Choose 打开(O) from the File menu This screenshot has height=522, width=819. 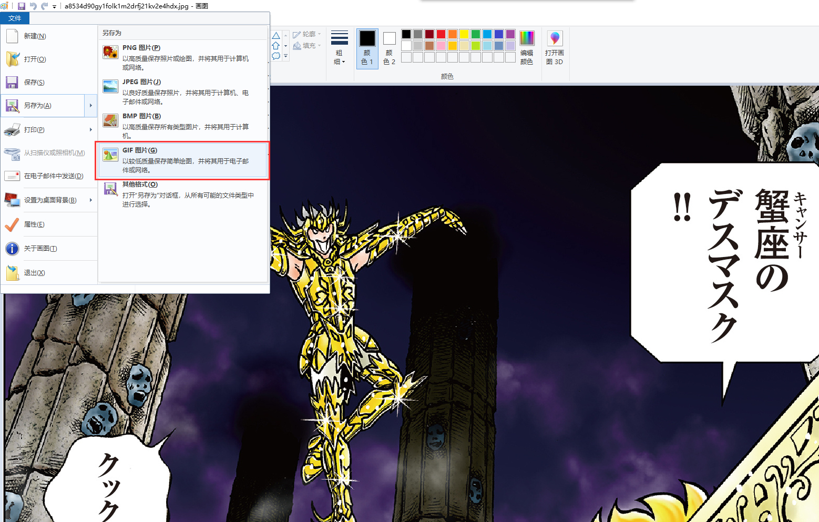pyautogui.click(x=50, y=59)
